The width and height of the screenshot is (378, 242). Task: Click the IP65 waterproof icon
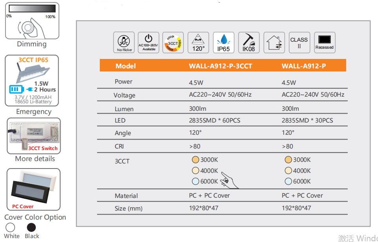(224, 42)
